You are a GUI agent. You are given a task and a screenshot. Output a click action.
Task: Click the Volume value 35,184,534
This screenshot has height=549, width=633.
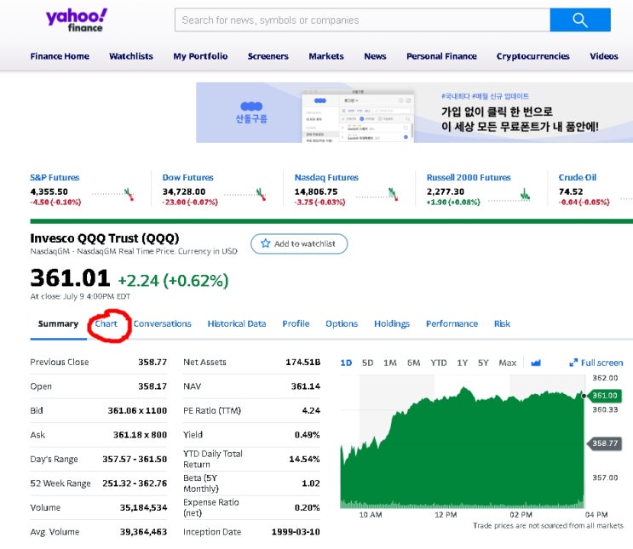143,507
